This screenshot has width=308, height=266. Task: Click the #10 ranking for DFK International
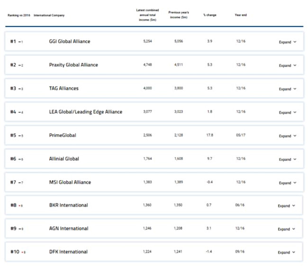15,252
